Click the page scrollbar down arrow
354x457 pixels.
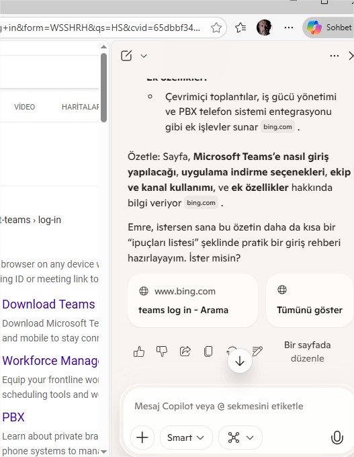103,452
